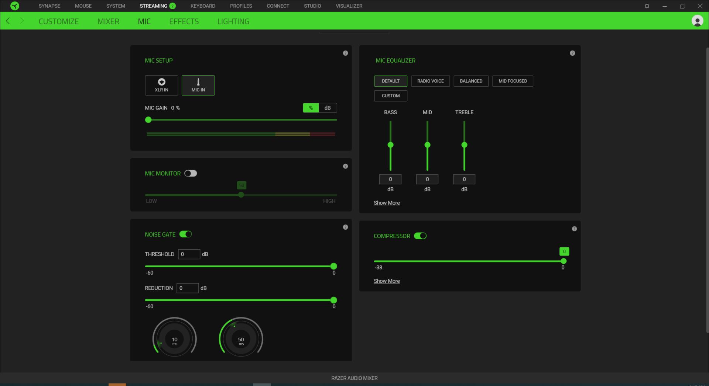
Task: Click the Mic Gain slider handle
Action: coord(148,120)
